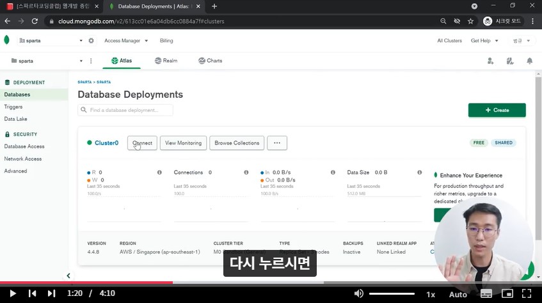Open Billing menu item
The image size is (542, 303).
pos(166,40)
